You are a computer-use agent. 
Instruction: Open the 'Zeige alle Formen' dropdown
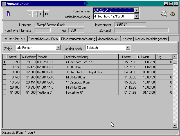click(x=58, y=47)
